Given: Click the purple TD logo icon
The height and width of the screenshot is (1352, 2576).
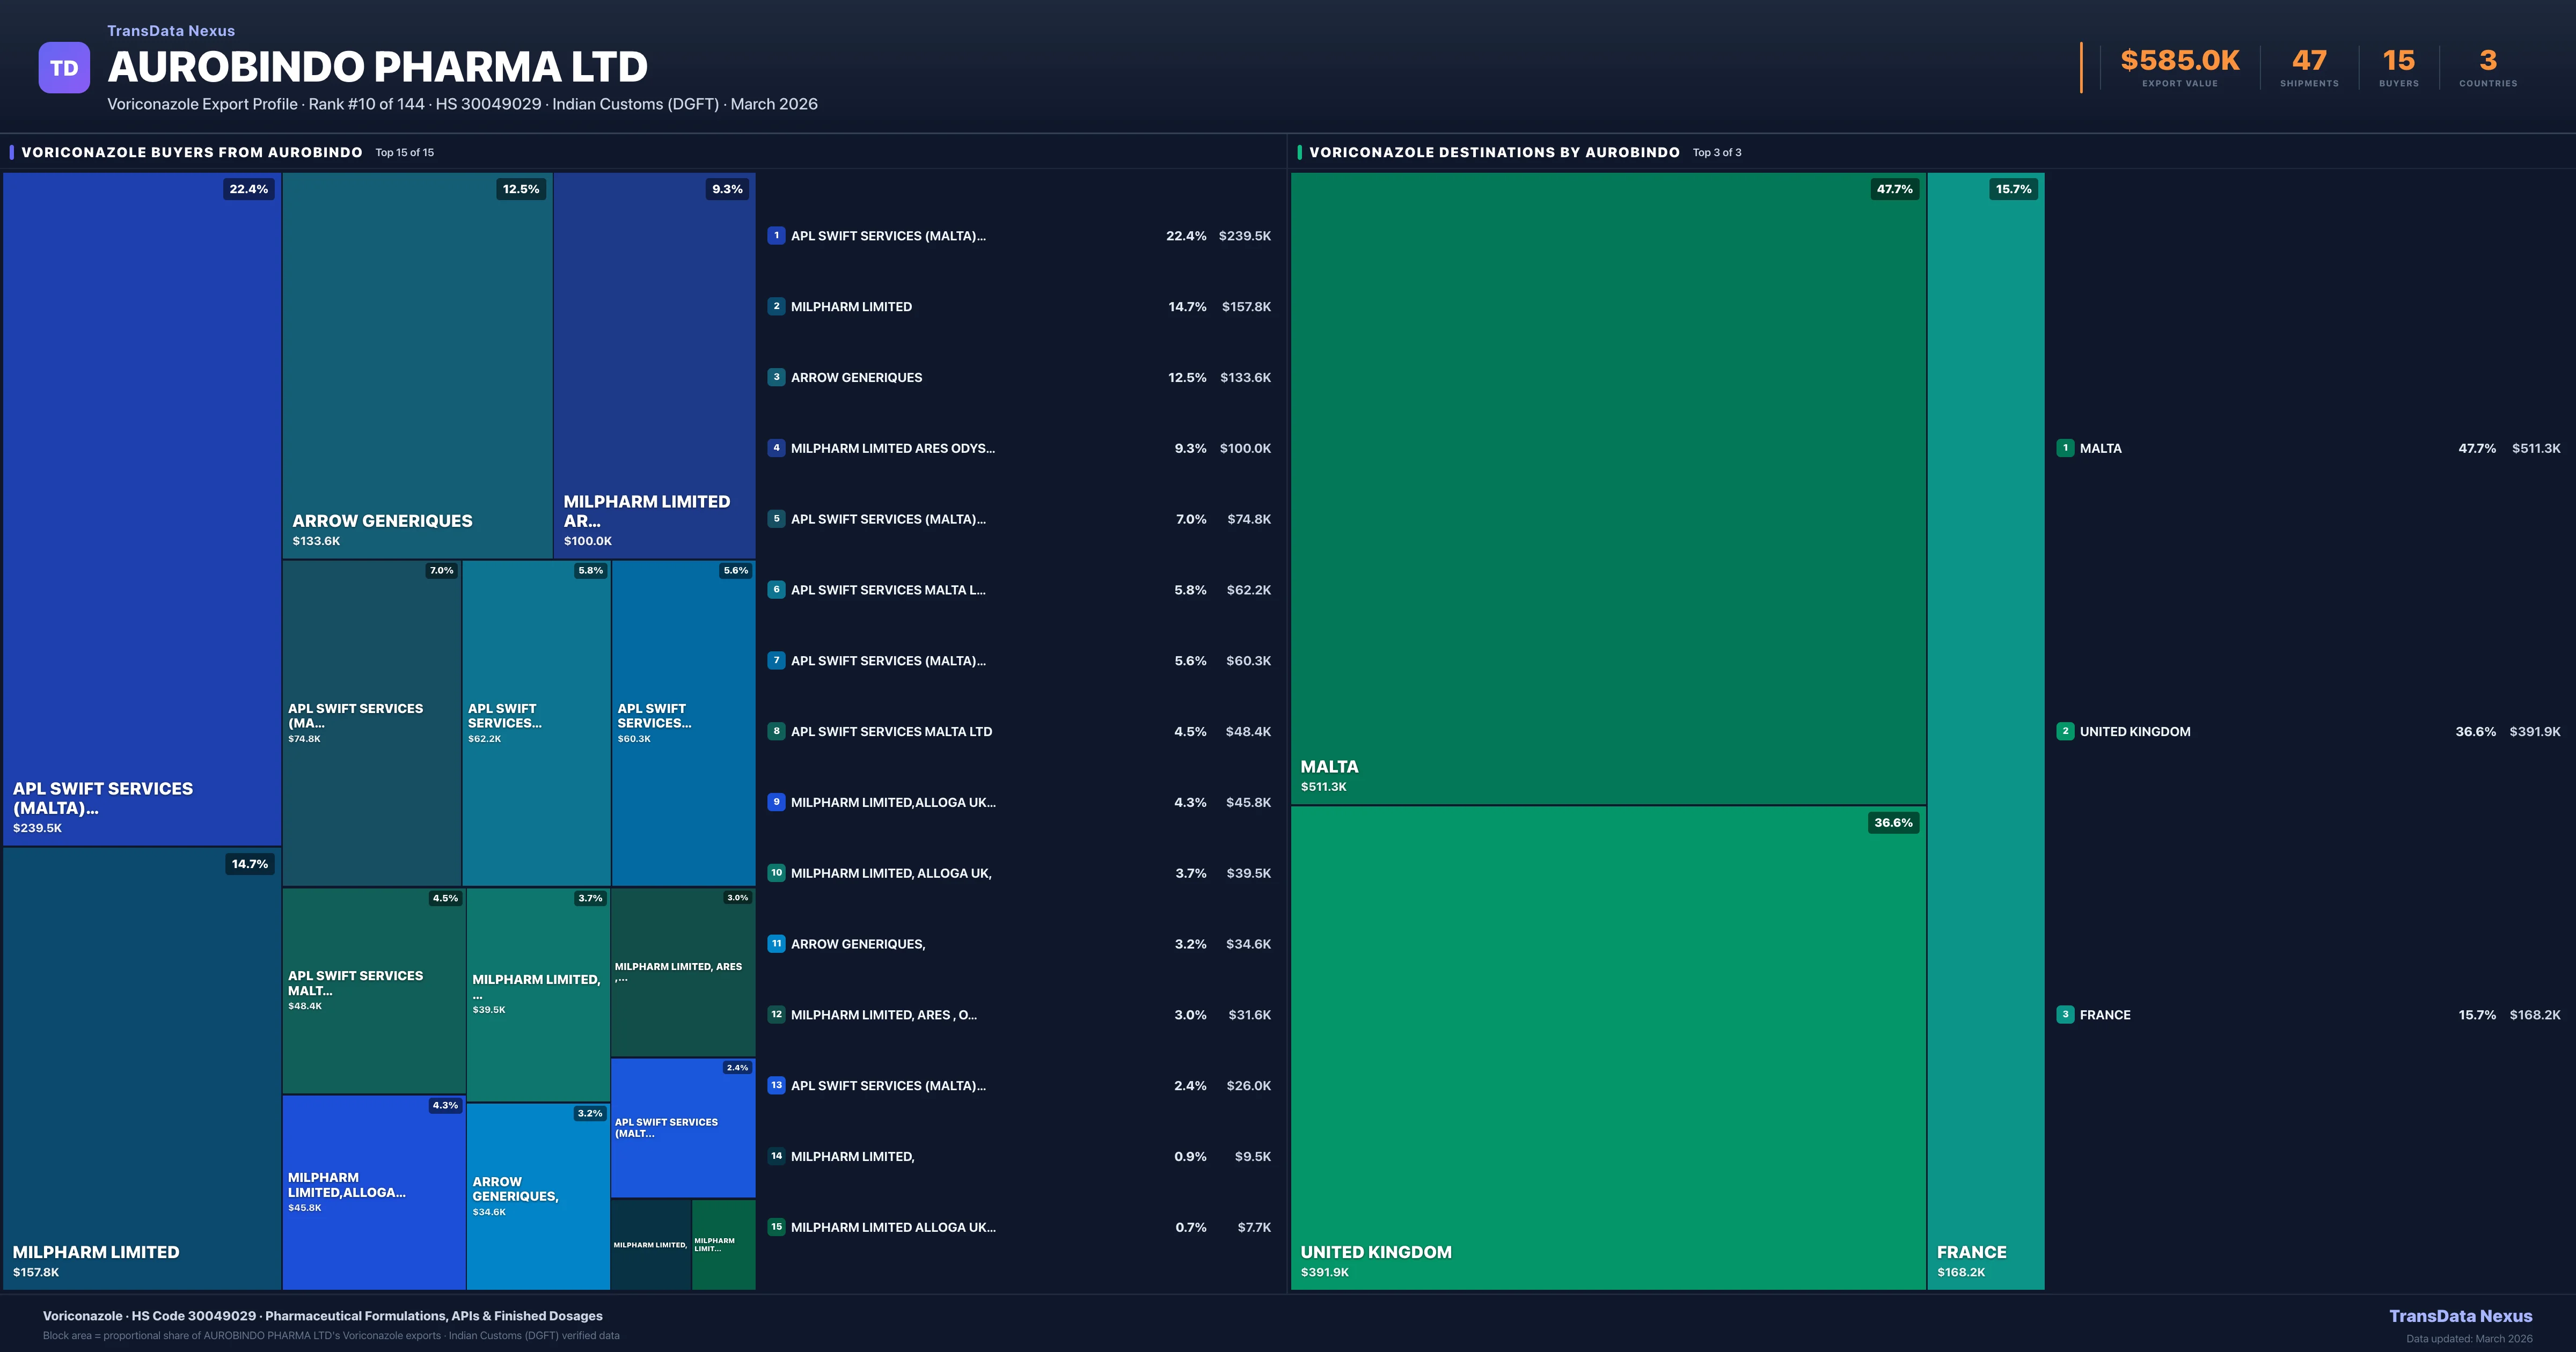Looking at the screenshot, I should tap(64, 68).
